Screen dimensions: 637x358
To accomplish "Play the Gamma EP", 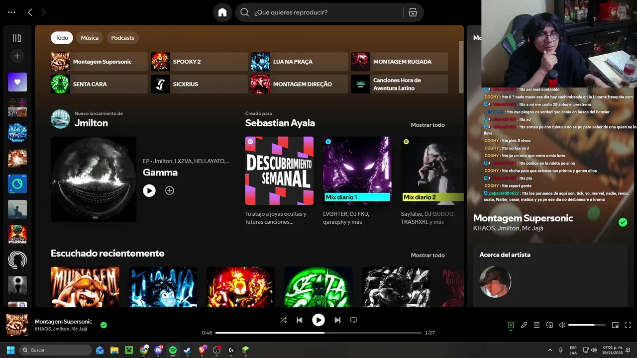I will pos(149,190).
